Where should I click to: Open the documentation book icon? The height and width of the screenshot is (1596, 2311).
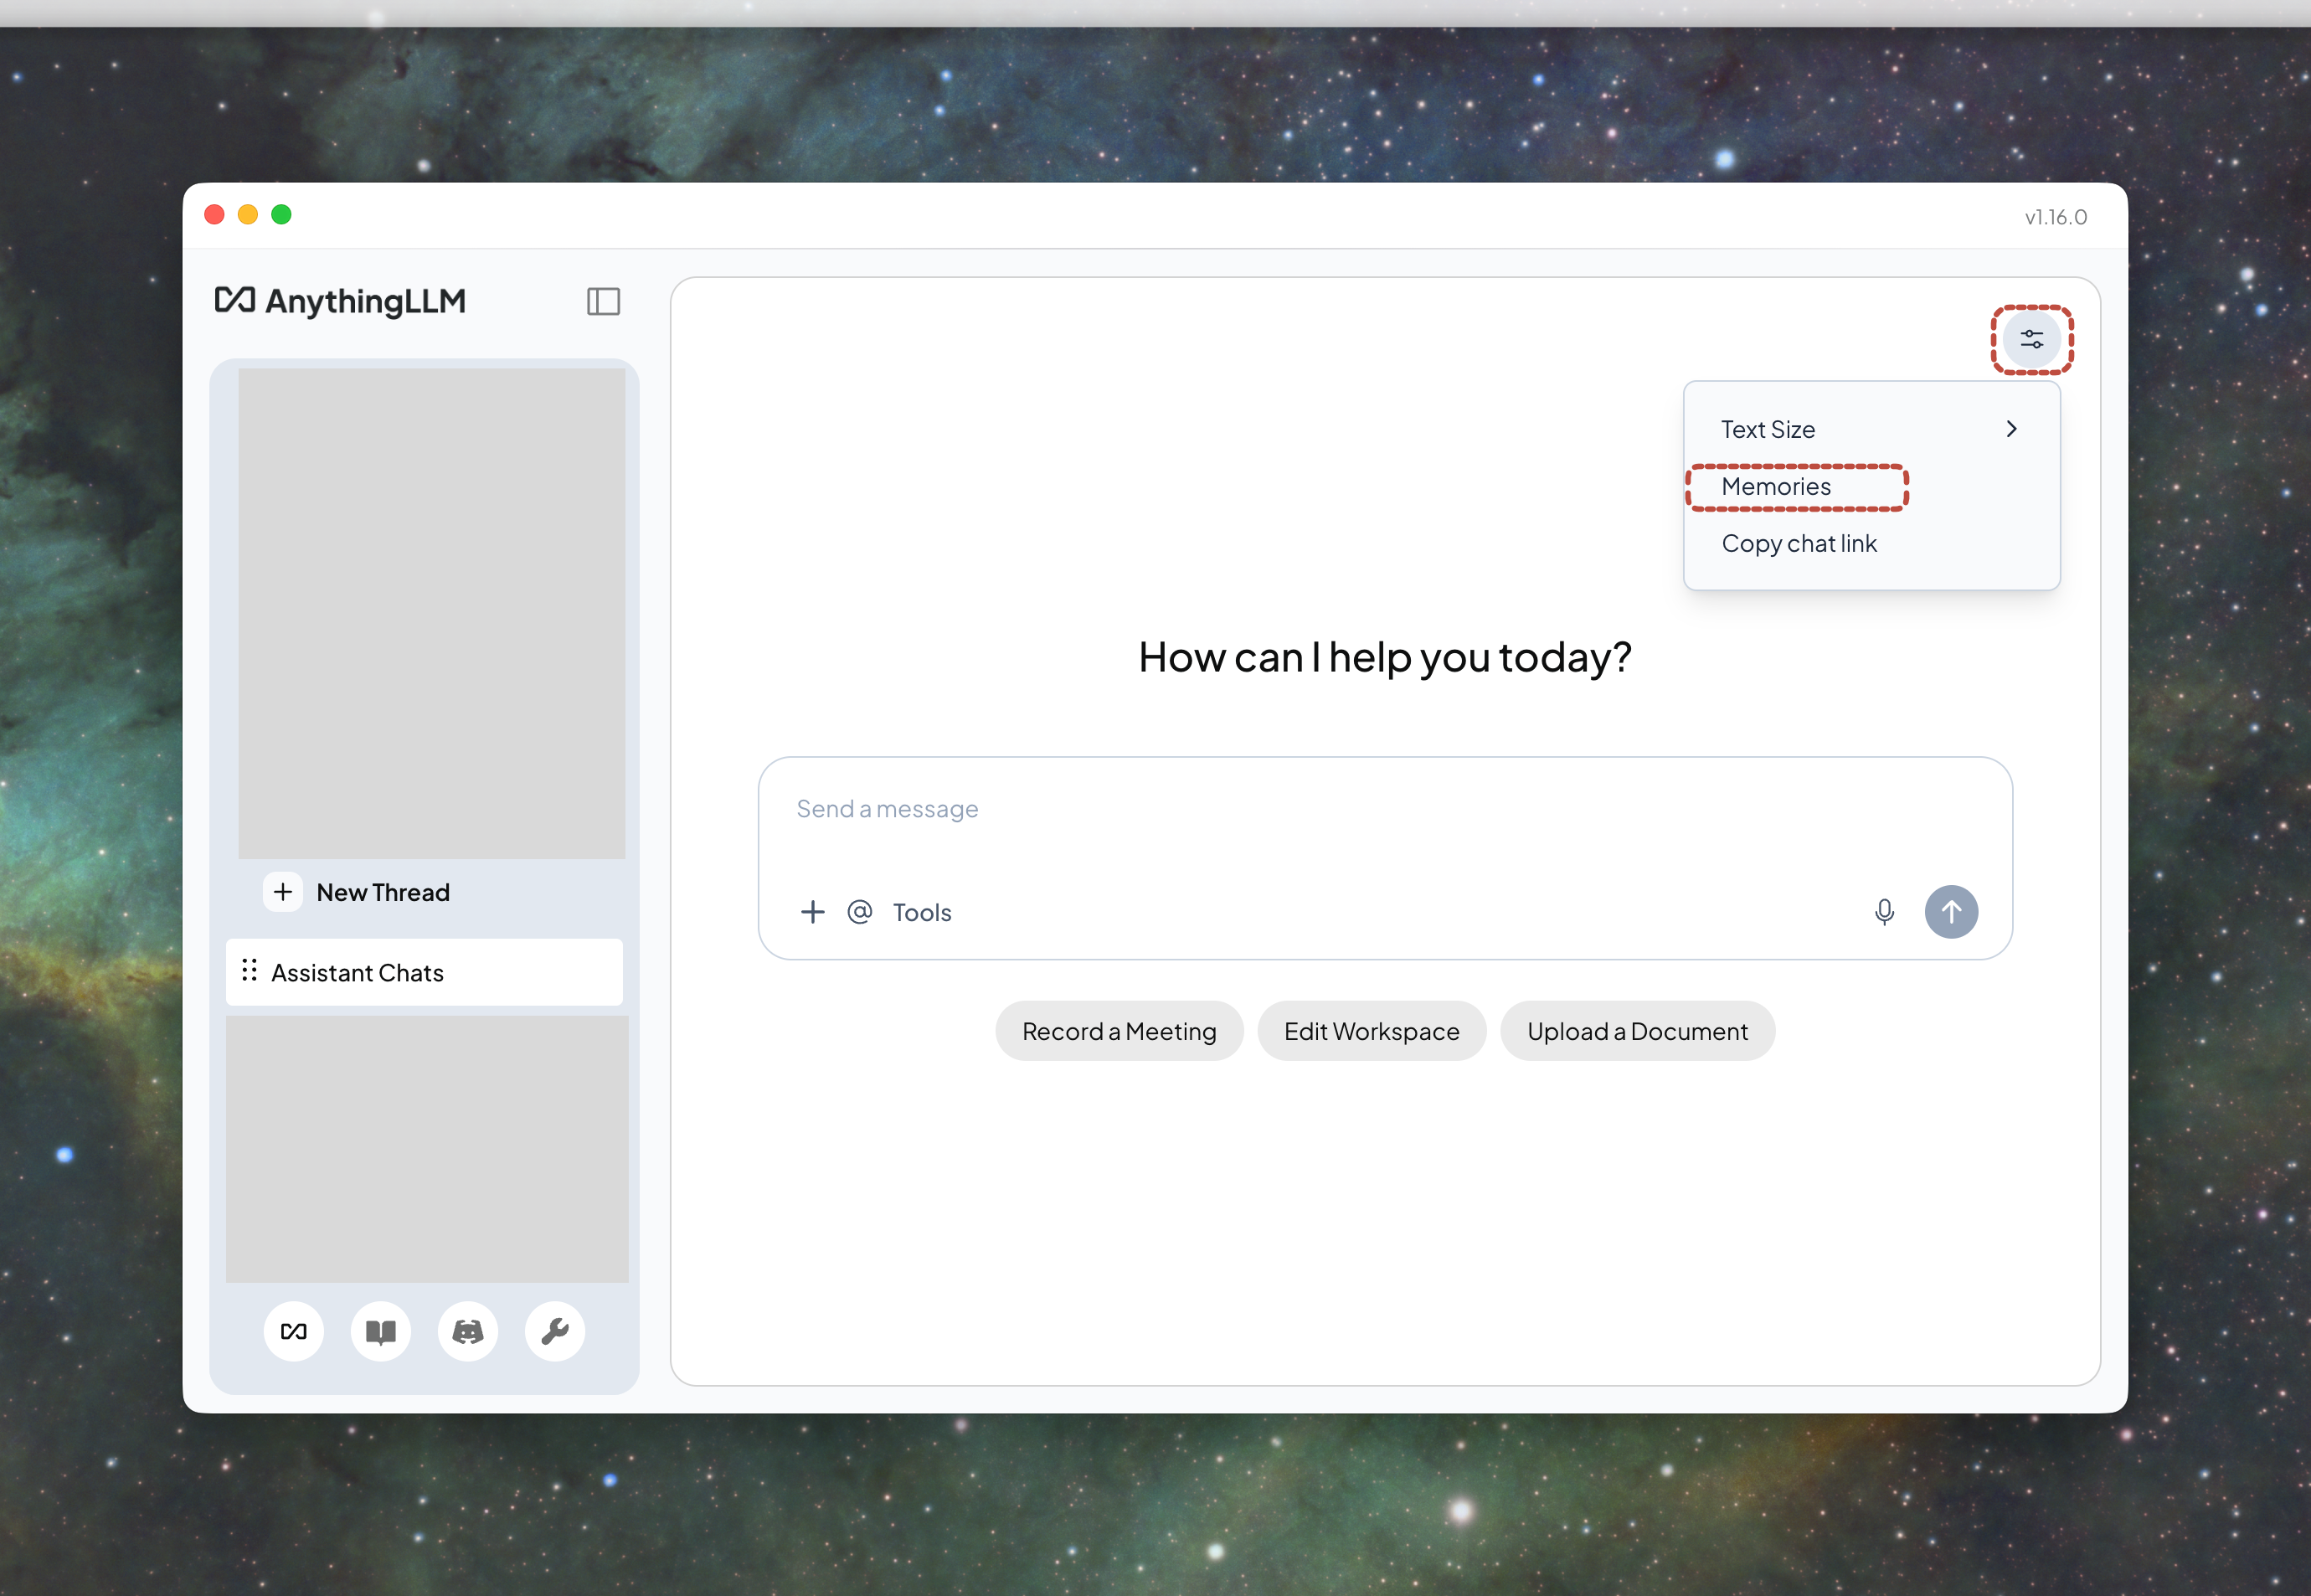tap(381, 1331)
